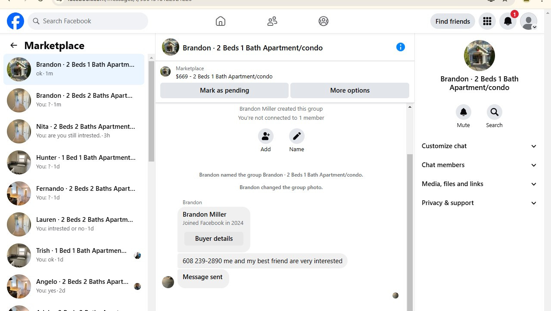Click the conversation title in header

252,48
